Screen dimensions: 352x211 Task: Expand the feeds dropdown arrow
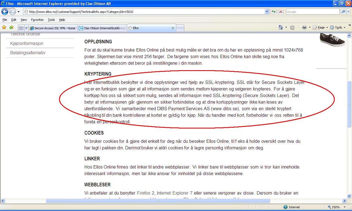click(298, 27)
